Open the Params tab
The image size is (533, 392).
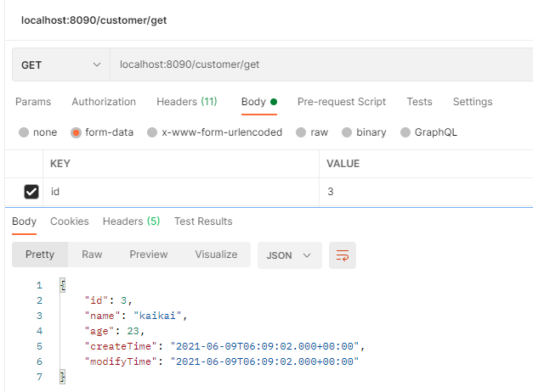[33, 102]
